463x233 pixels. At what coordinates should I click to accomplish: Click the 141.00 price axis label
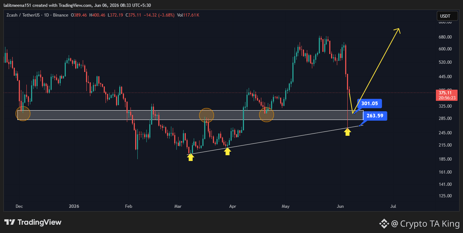point(445,184)
